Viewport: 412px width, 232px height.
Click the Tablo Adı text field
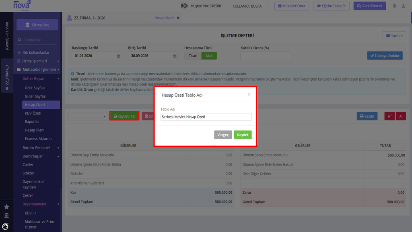point(206,117)
